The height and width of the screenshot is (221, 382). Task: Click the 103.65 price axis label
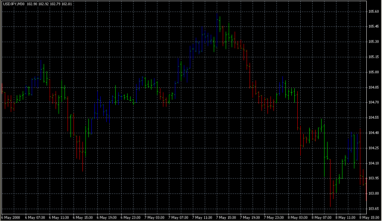point(374,209)
